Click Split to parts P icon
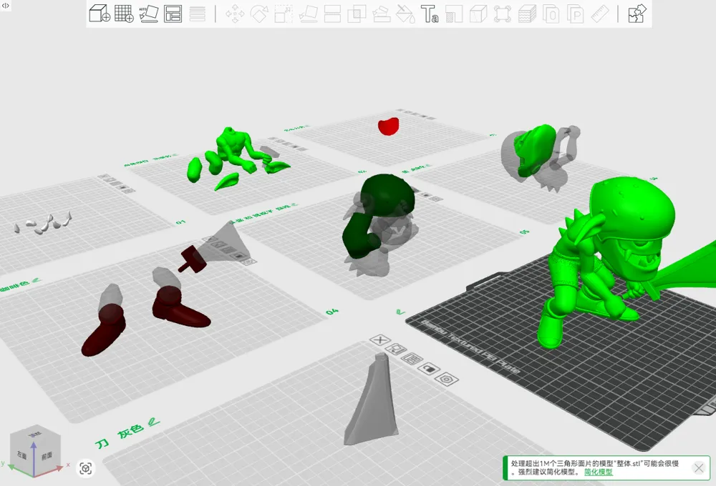716x486 pixels. 576,14
